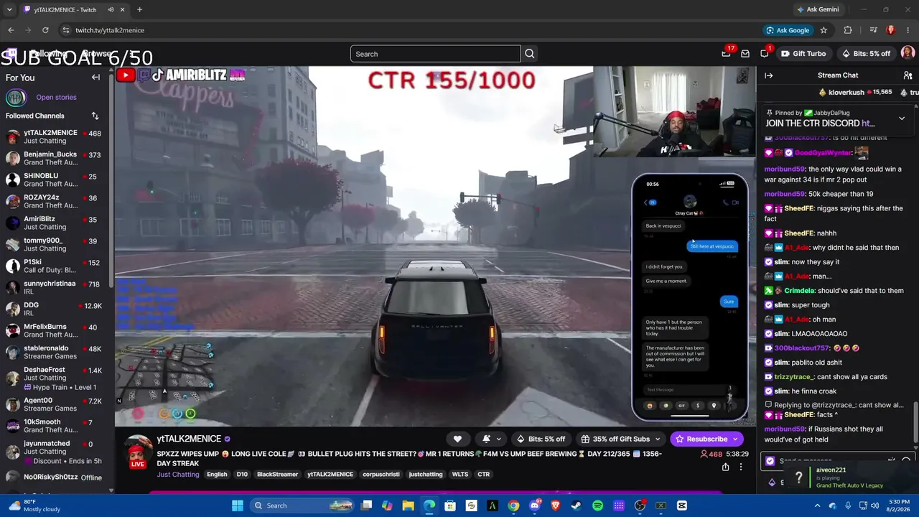The height and width of the screenshot is (517, 919).
Task: Open sunnychristinaa channel in sidebar
Action: point(56,288)
